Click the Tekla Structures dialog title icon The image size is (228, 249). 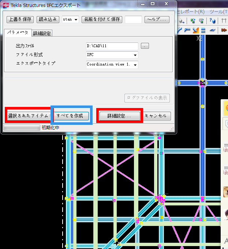(6, 5)
